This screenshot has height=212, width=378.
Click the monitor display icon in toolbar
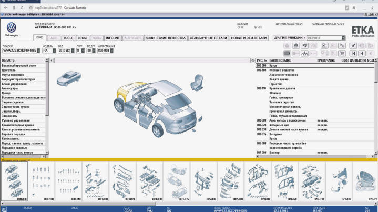(x=287, y=53)
